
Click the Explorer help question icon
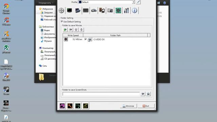click(x=164, y=3)
